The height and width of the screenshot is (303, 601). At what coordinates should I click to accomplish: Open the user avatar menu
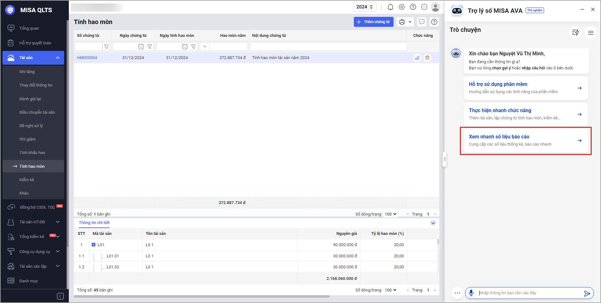point(435,7)
